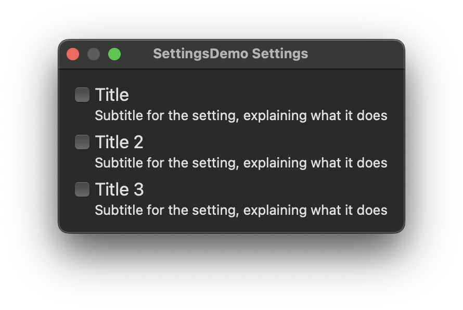Click the green zoom button
This screenshot has height=310, width=463.
(114, 54)
